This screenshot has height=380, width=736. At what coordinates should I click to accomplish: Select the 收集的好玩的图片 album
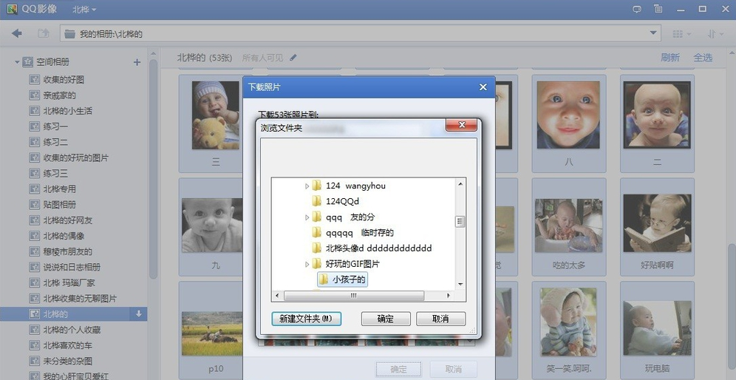74,157
